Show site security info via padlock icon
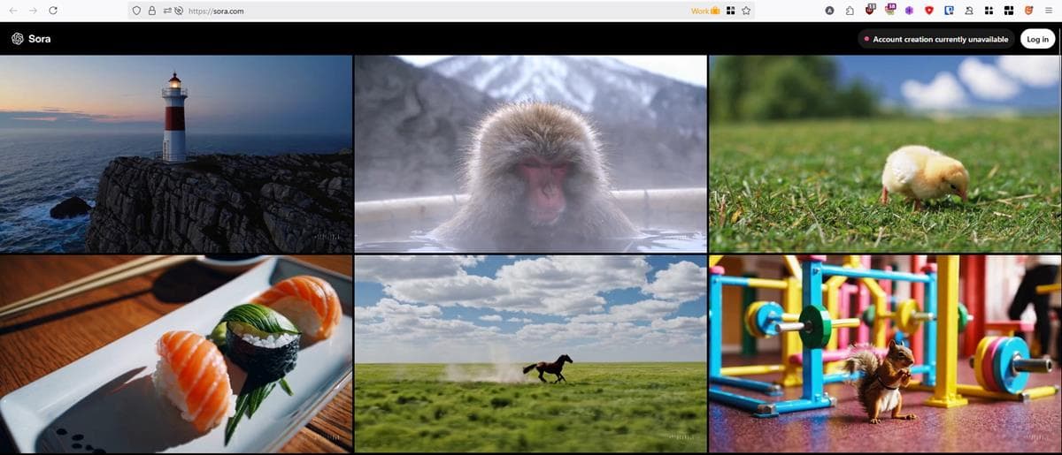Screen dimensions: 1062x455 (x=151, y=11)
